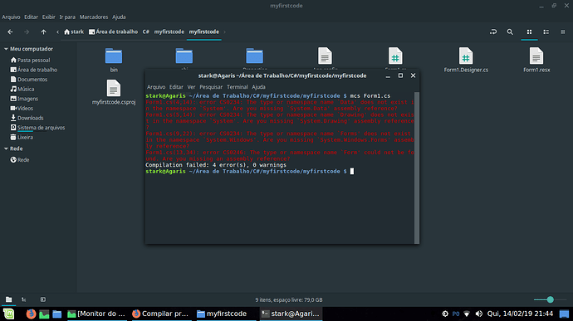Open Ir para menu
573x321 pixels.
coord(67,17)
